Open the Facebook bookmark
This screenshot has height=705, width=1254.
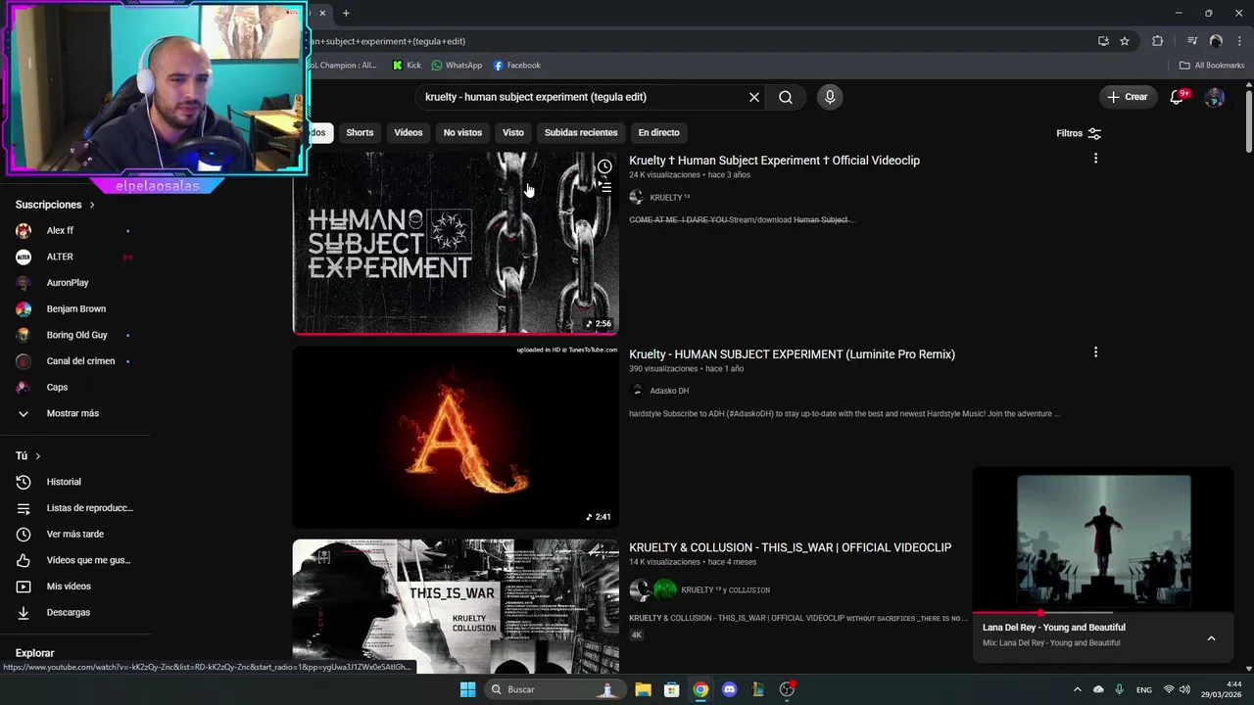516,66
